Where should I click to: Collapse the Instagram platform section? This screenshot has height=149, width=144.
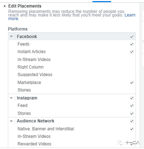click(11, 98)
